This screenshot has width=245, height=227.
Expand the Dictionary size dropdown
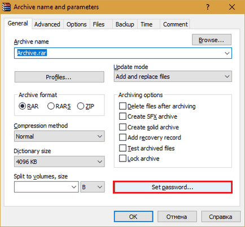59,161
